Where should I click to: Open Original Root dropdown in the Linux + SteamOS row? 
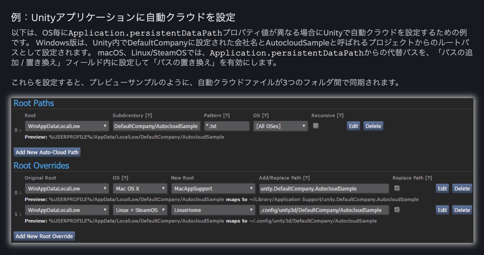point(67,210)
